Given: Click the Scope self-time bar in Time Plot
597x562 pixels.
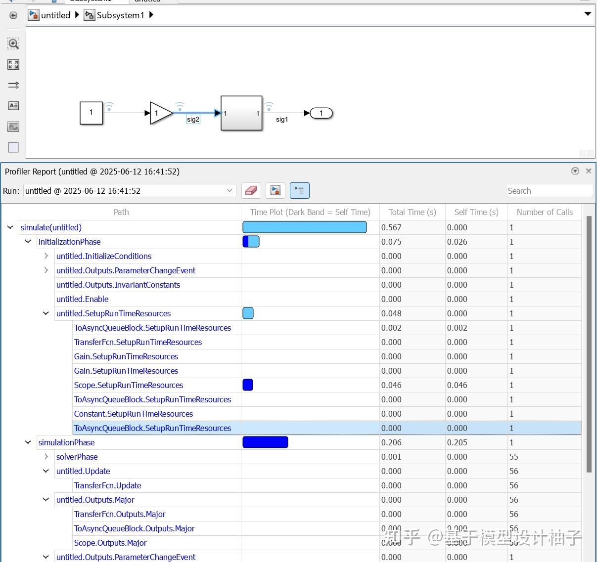Looking at the screenshot, I should [247, 385].
